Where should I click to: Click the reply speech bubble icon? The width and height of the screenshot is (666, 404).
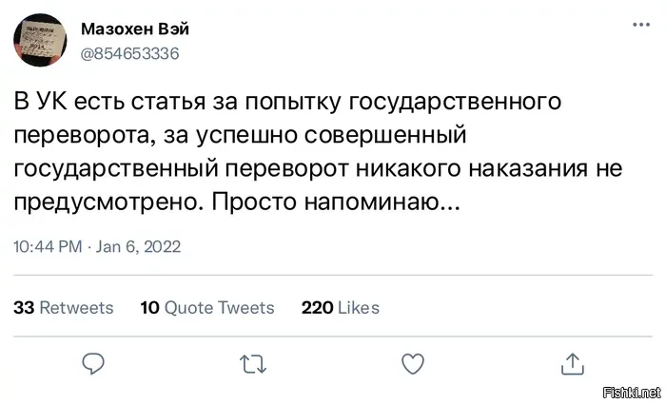(93, 362)
